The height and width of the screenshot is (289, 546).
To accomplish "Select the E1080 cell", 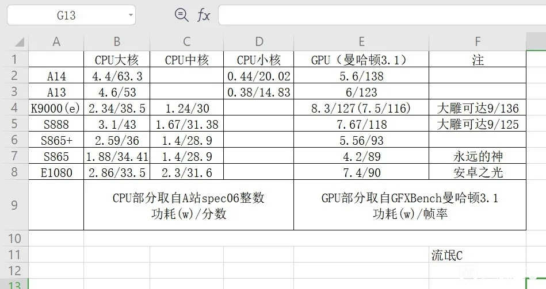I will click(56, 171).
